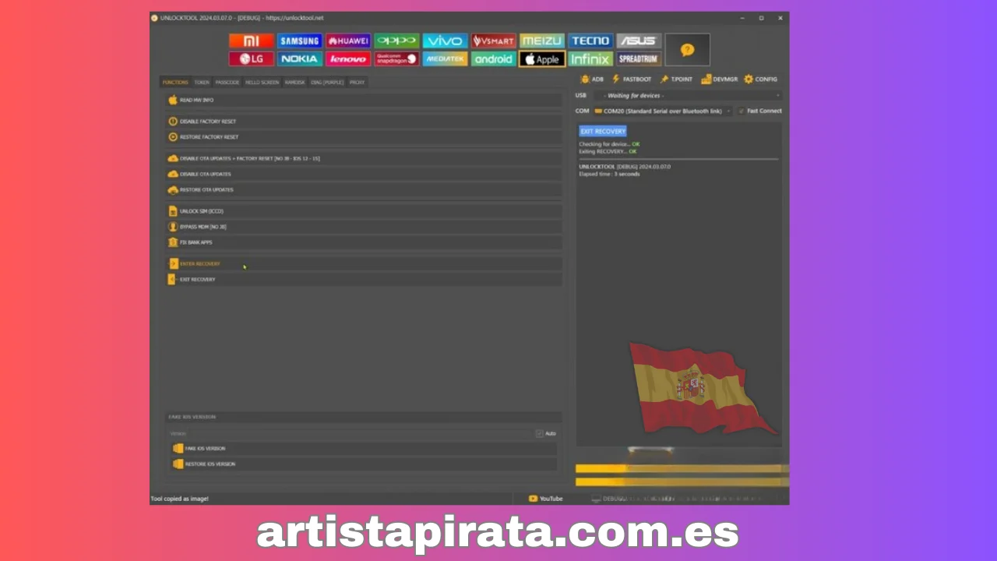Image resolution: width=997 pixels, height=561 pixels.
Task: Open DEVMGR device manager icon
Action: coord(719,79)
